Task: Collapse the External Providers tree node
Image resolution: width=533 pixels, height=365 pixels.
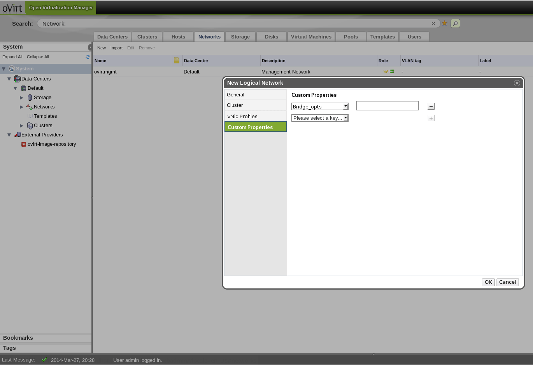Action: [x=9, y=135]
